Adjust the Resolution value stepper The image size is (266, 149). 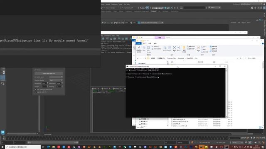62,84
